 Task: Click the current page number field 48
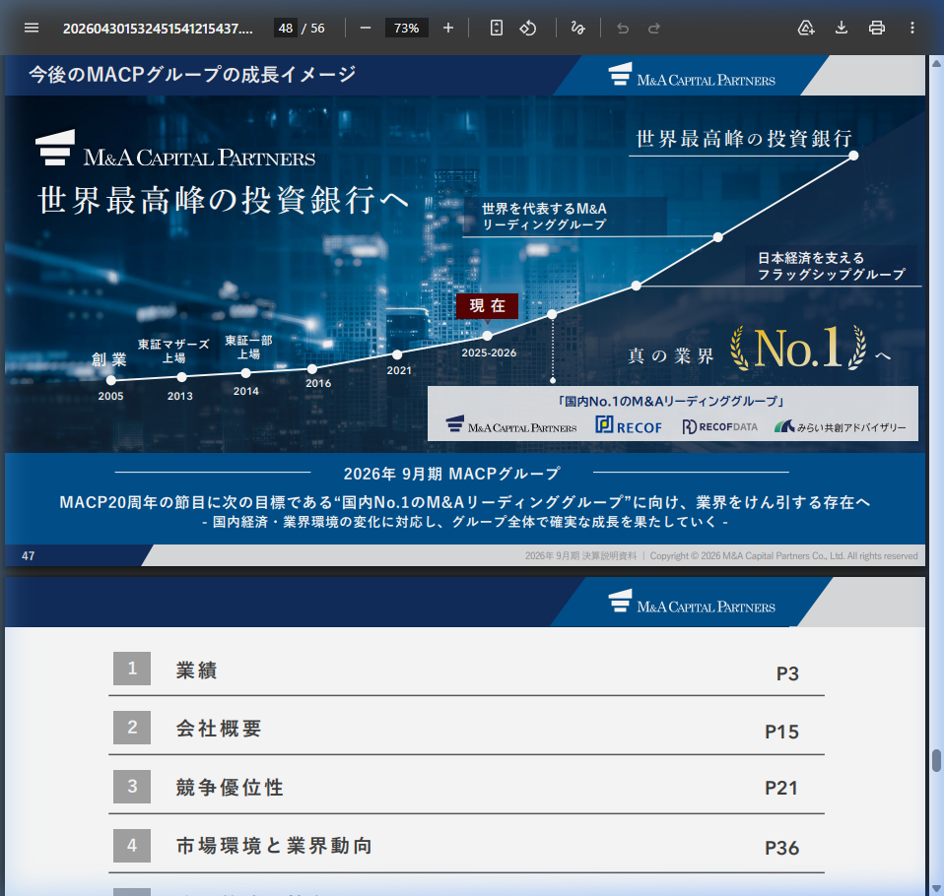(x=286, y=28)
